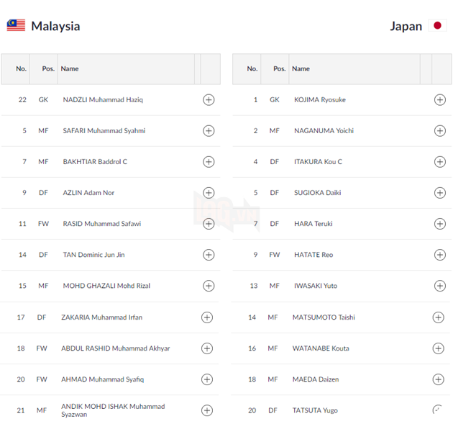Select player name MATSUMOTO Taishi

[x=324, y=317]
